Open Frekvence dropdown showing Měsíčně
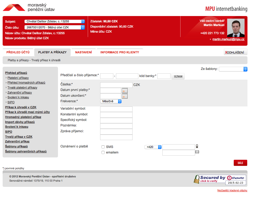Screen dimensions: 253x200 click(111, 101)
